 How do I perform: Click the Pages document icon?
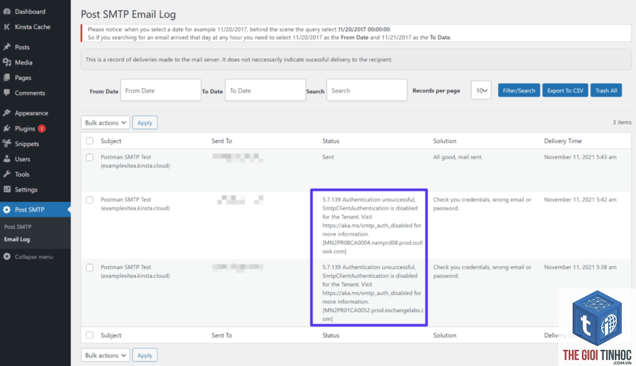(7, 78)
